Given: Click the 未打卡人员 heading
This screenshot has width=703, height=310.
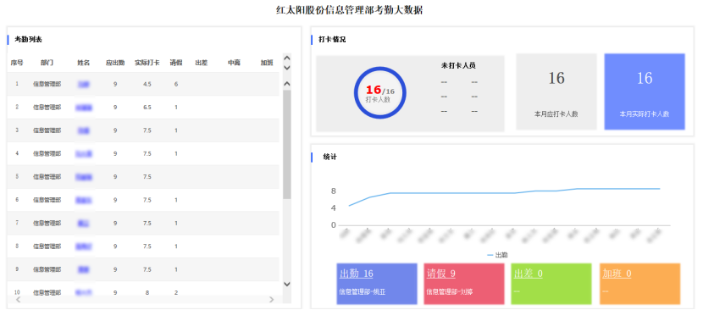Looking at the screenshot, I should [458, 65].
